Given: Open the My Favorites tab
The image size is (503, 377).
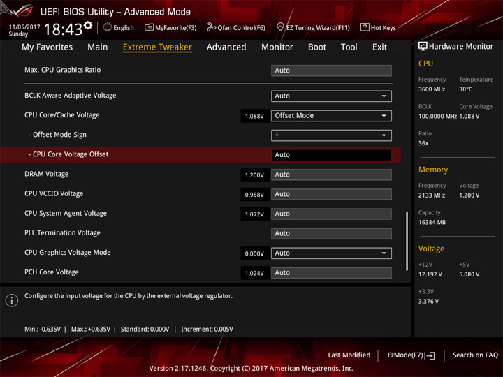Looking at the screenshot, I should (48, 47).
